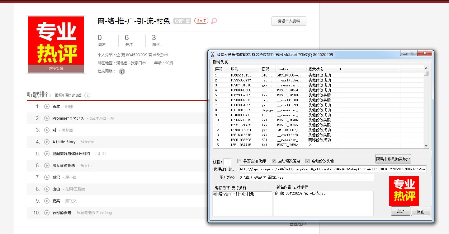This screenshot has width=449, height=234.
Task: Click the 编辑个人资料 profile button
Action: [289, 21]
